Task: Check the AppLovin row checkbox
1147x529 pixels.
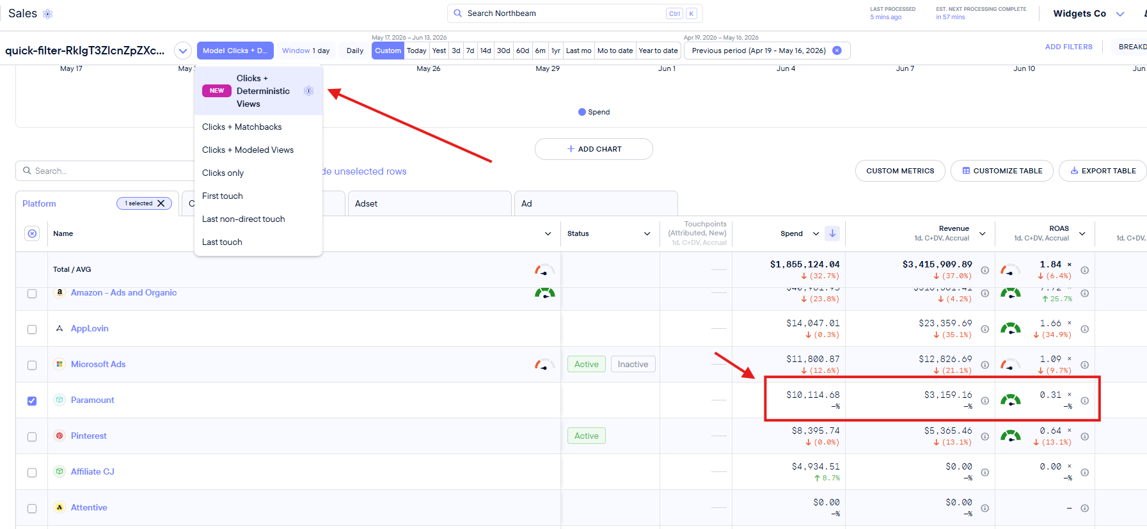Action: click(32, 329)
